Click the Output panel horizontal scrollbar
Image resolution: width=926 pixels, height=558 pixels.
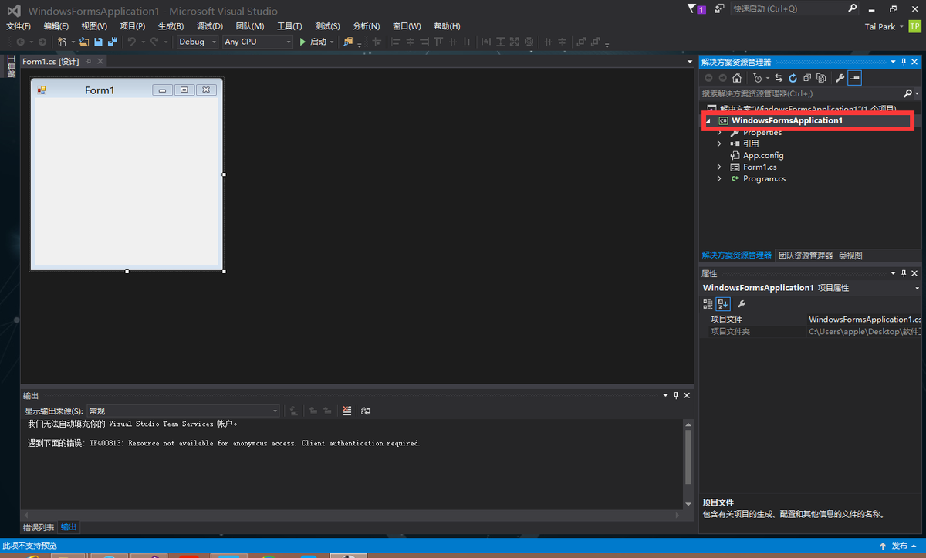(352, 515)
